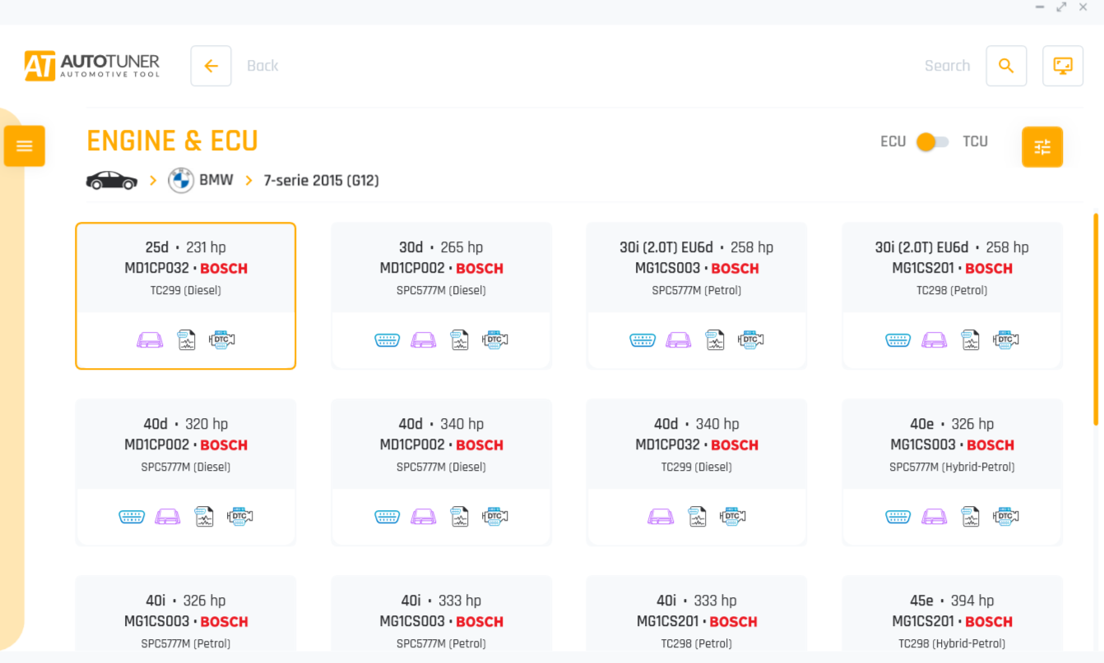This screenshot has width=1104, height=663.
Task: Select the TCU label next to the switch
Action: [975, 141]
